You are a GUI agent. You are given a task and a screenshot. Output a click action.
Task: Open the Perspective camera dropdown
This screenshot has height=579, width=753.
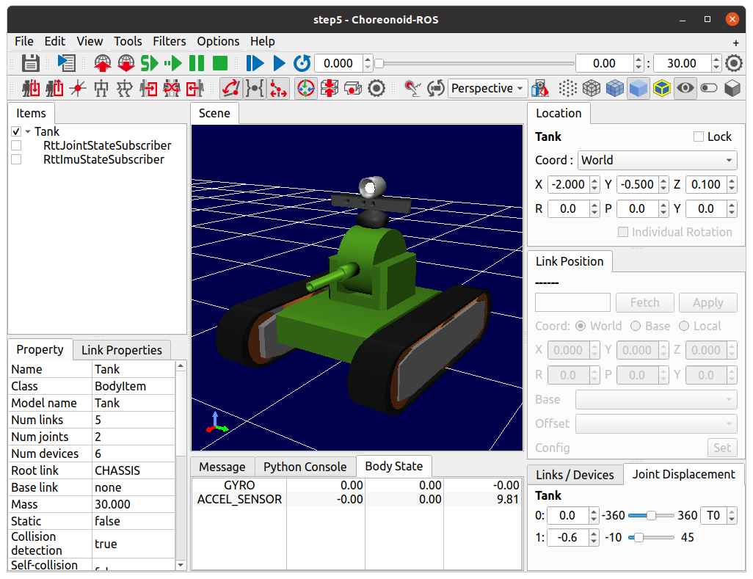click(x=487, y=89)
